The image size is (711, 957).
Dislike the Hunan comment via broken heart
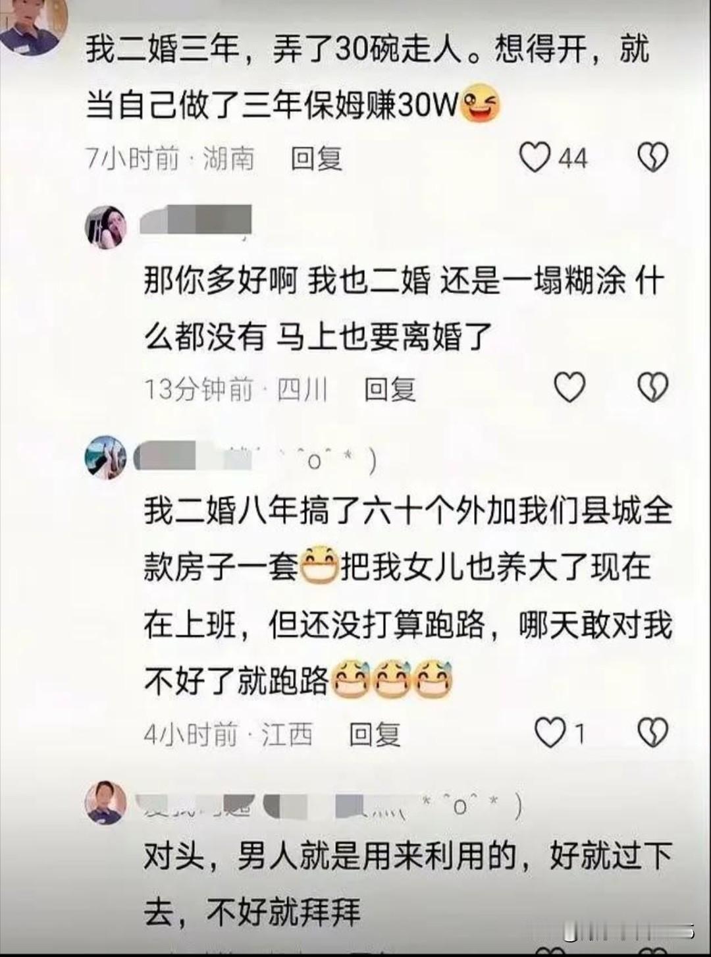tap(653, 157)
